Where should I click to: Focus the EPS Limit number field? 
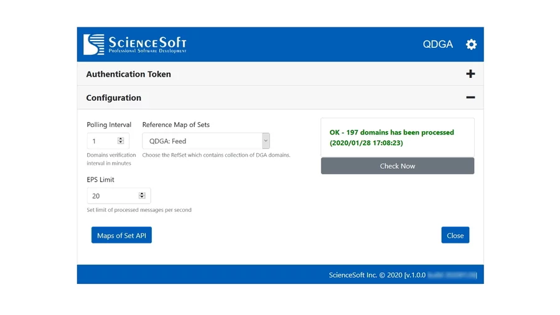(113, 196)
